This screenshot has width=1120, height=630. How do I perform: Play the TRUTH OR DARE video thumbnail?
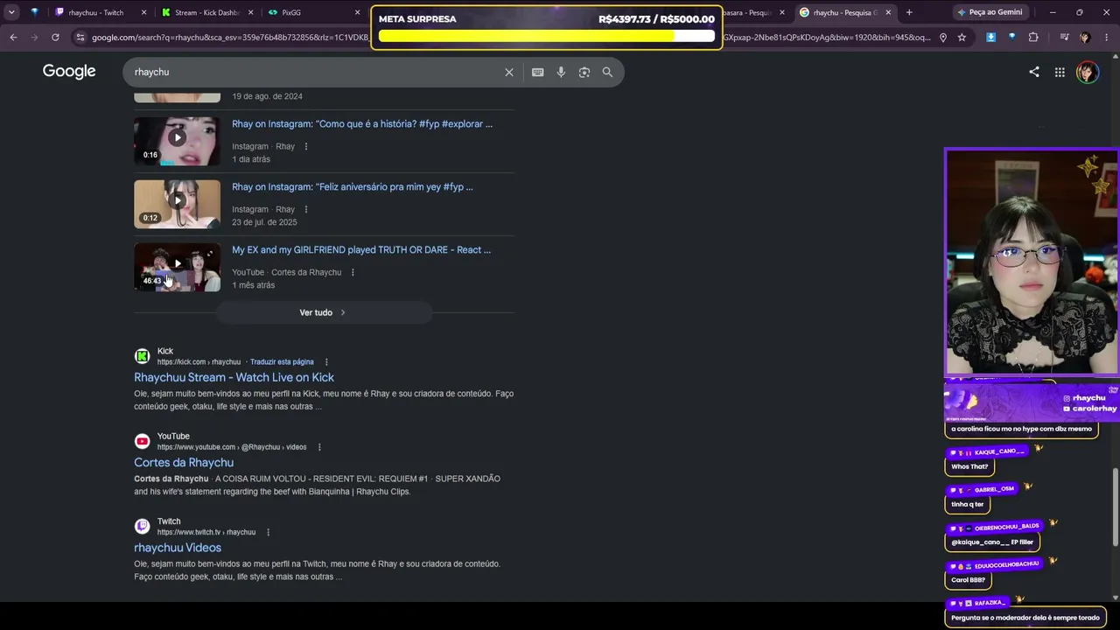coord(177,267)
